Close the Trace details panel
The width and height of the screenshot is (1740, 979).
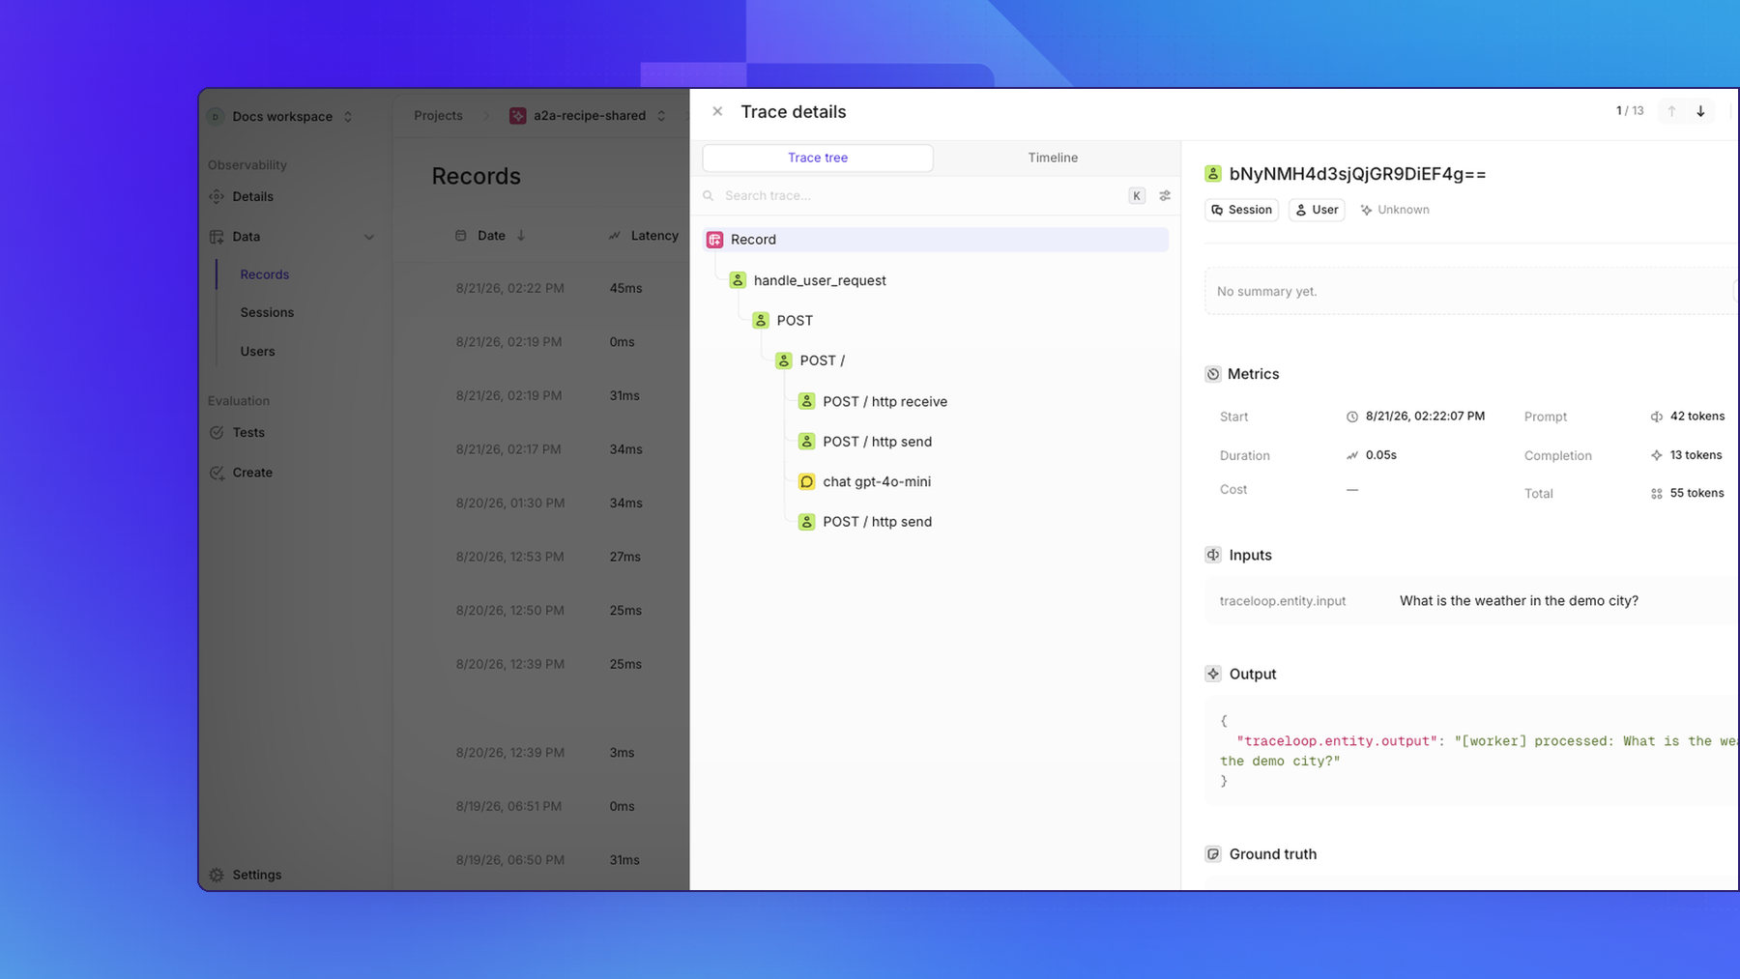[x=717, y=111]
